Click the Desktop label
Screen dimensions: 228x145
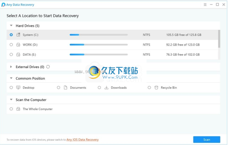pyautogui.click(x=29, y=88)
